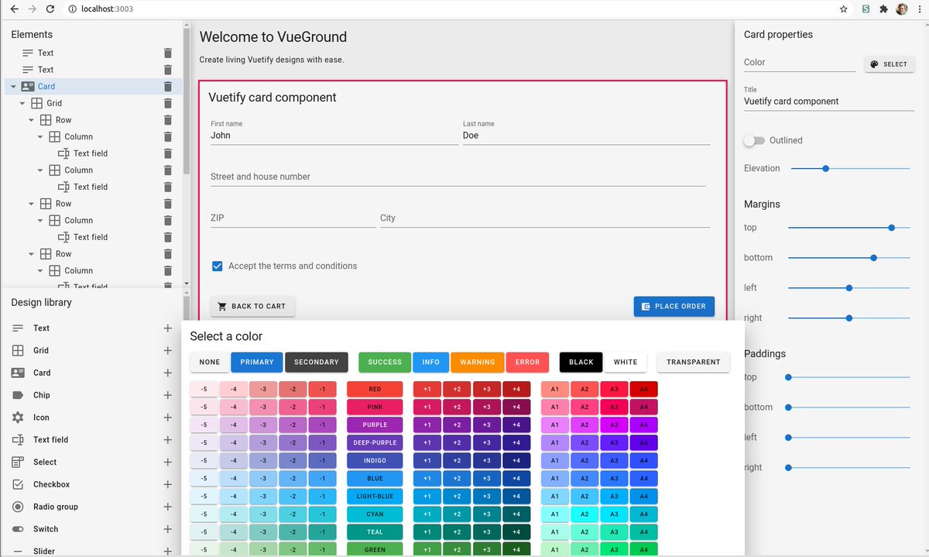Image resolution: width=929 pixels, height=557 pixels.
Task: Click Paddings bottom slider thumb
Action: pos(788,407)
